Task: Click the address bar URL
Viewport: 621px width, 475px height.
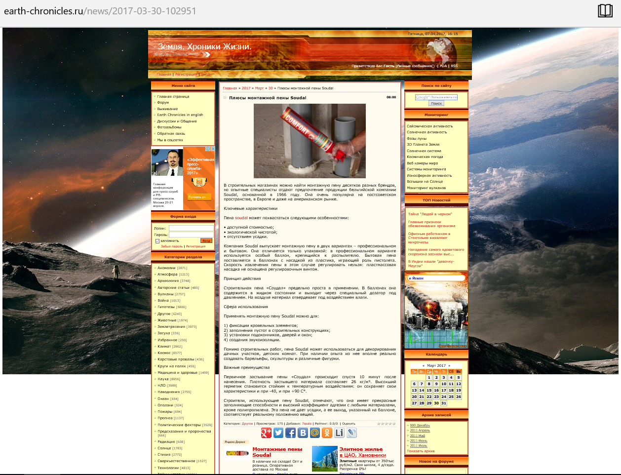Action: point(100,11)
